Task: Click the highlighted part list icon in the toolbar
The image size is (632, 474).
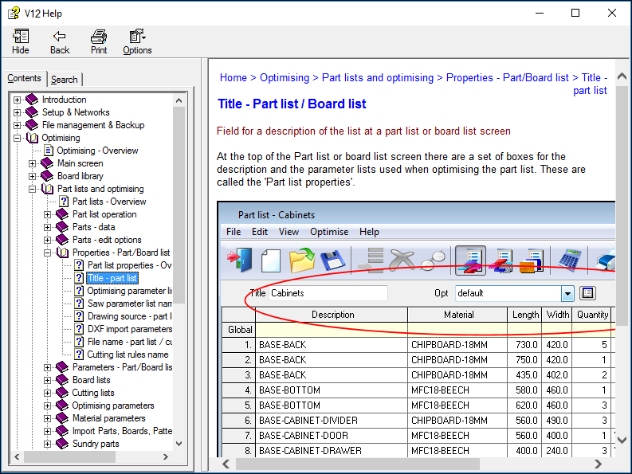Action: tap(470, 261)
